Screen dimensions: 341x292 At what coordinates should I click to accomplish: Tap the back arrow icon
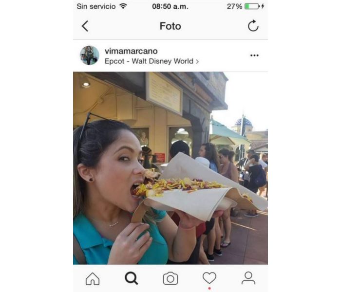coord(85,26)
